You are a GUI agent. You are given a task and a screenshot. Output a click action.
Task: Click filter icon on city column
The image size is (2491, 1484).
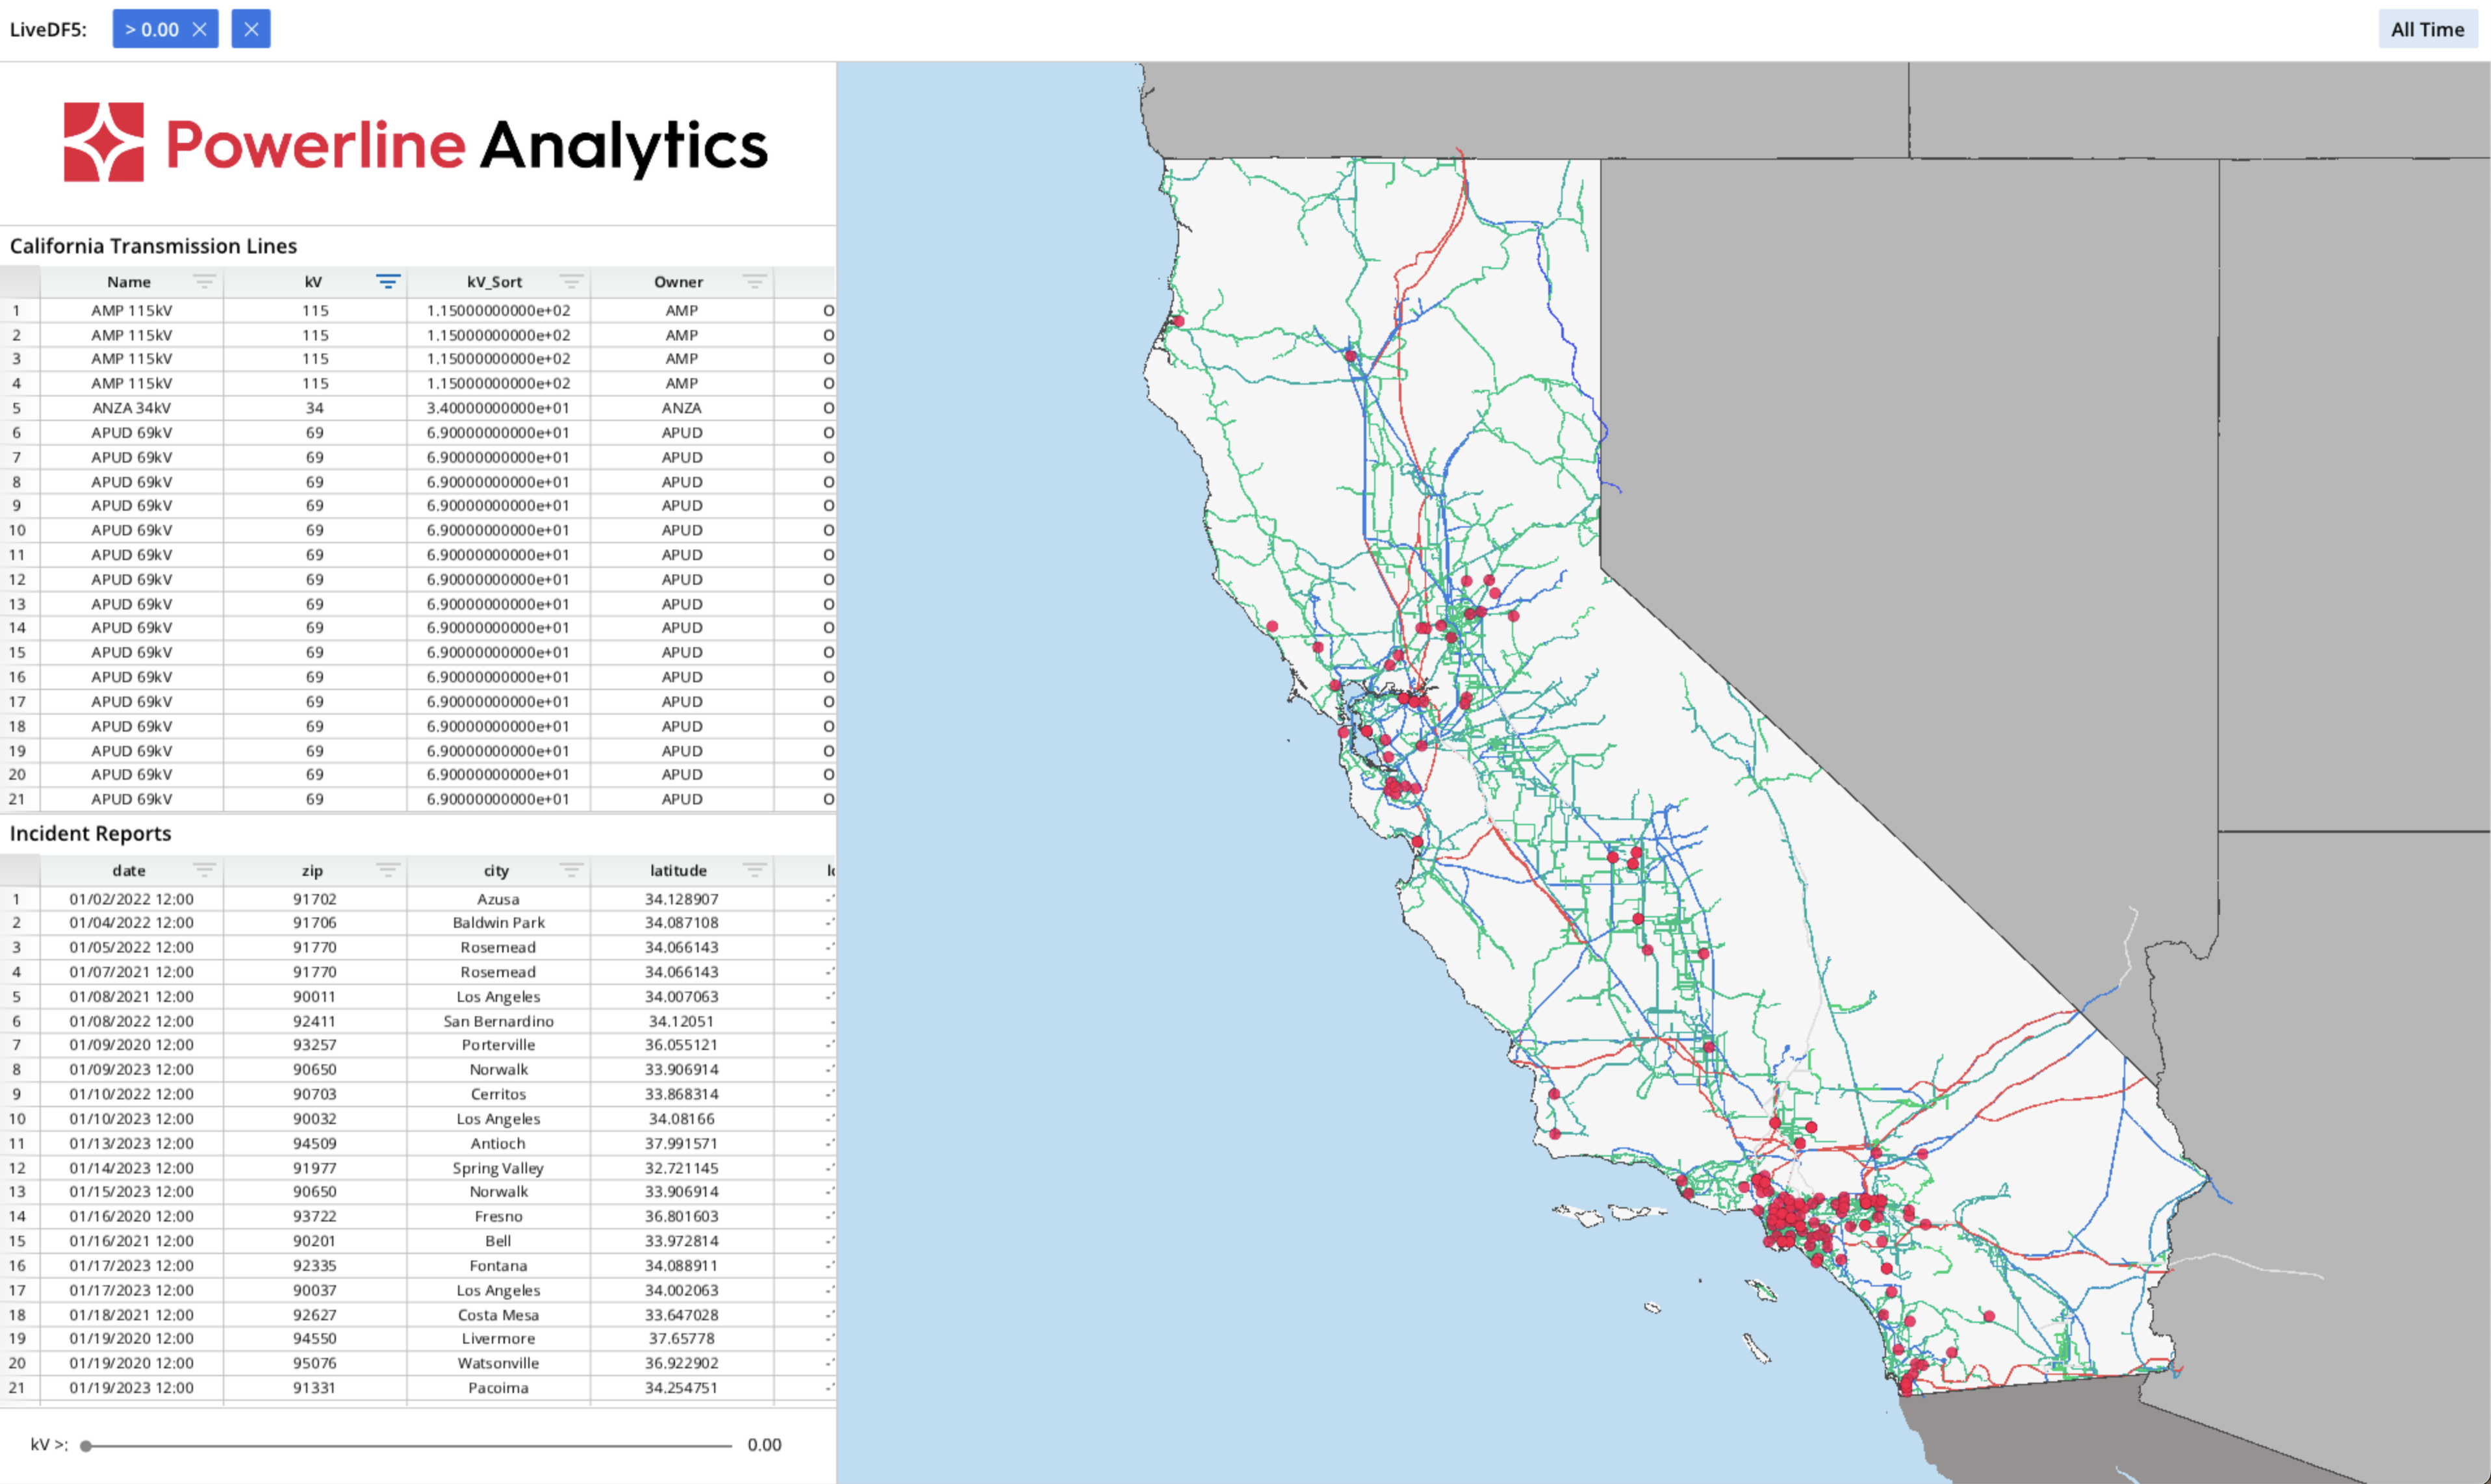click(571, 870)
